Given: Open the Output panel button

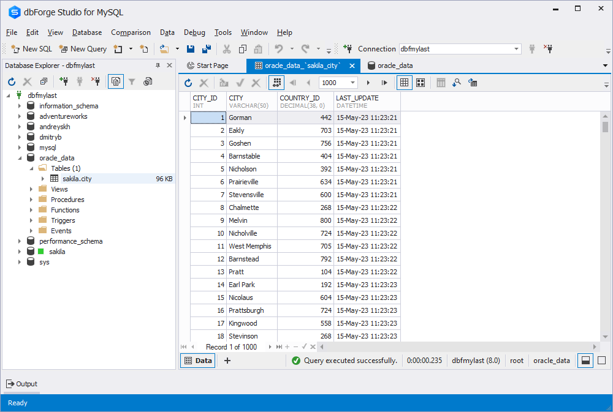Looking at the screenshot, I should [22, 384].
